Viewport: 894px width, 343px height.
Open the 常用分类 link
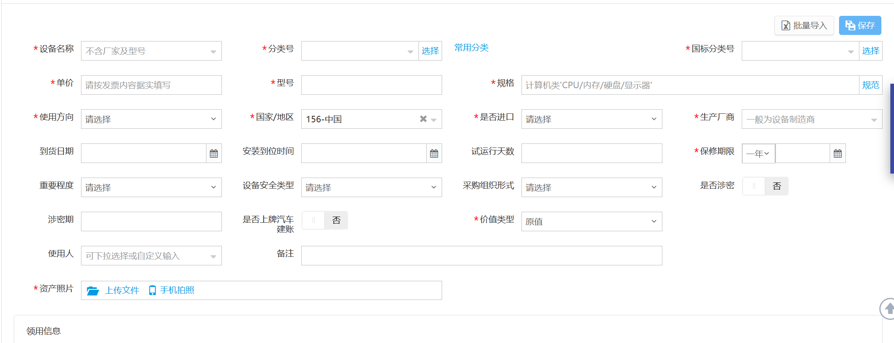point(471,48)
